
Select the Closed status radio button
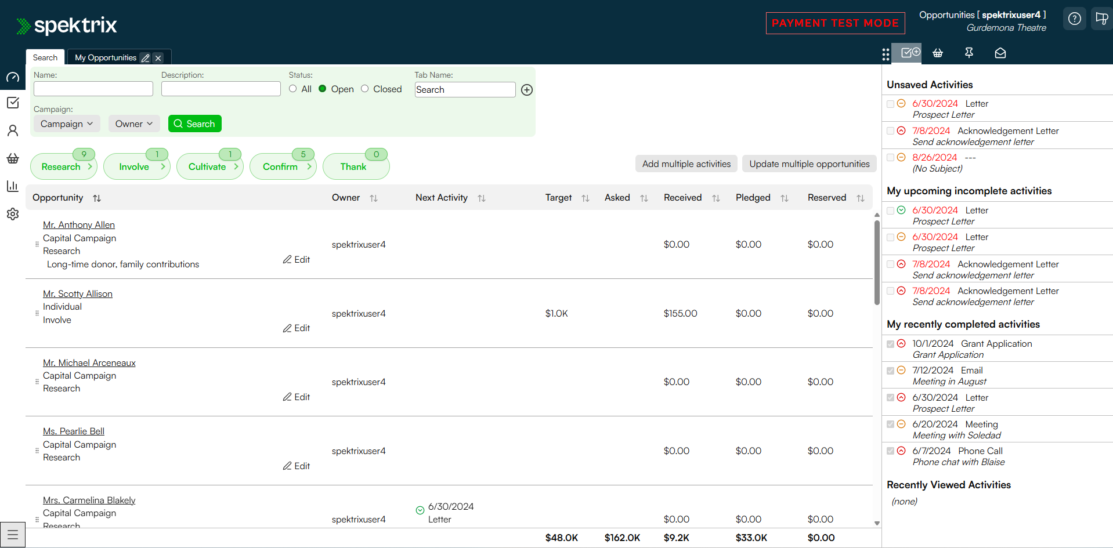[x=365, y=89]
